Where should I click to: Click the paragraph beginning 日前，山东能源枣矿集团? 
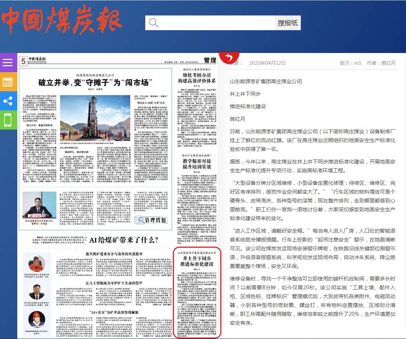coord(313,140)
